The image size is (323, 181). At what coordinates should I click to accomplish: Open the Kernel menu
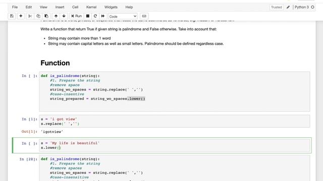(91, 7)
